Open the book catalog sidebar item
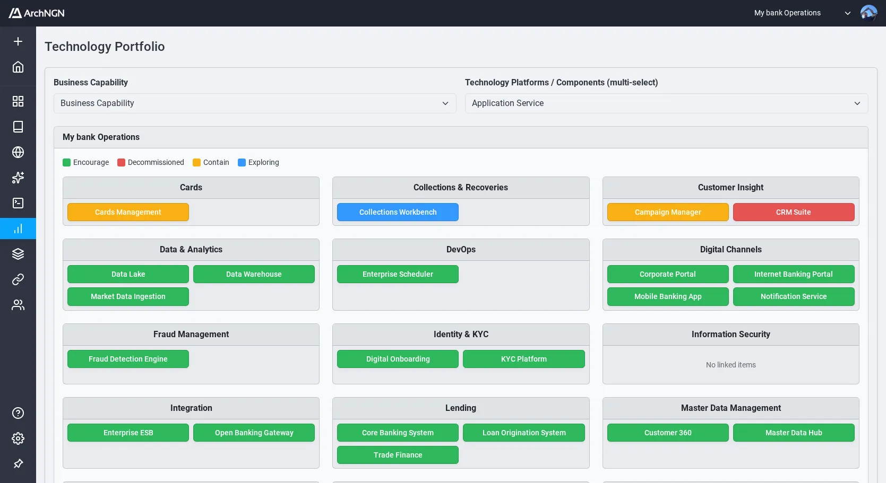 pyautogui.click(x=18, y=127)
